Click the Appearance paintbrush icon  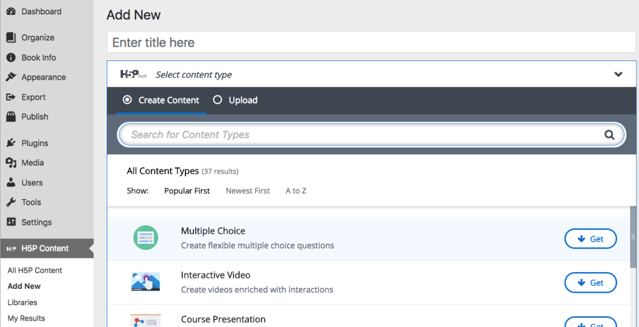point(11,77)
